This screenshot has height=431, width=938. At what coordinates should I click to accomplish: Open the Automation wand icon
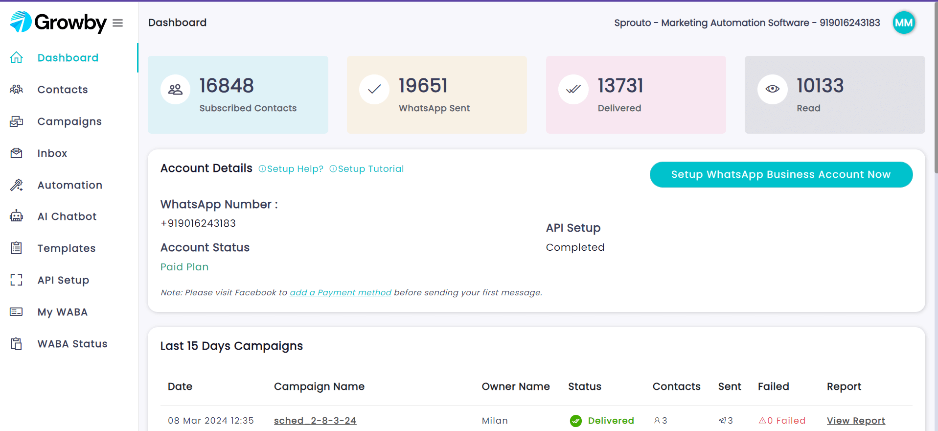coord(17,185)
